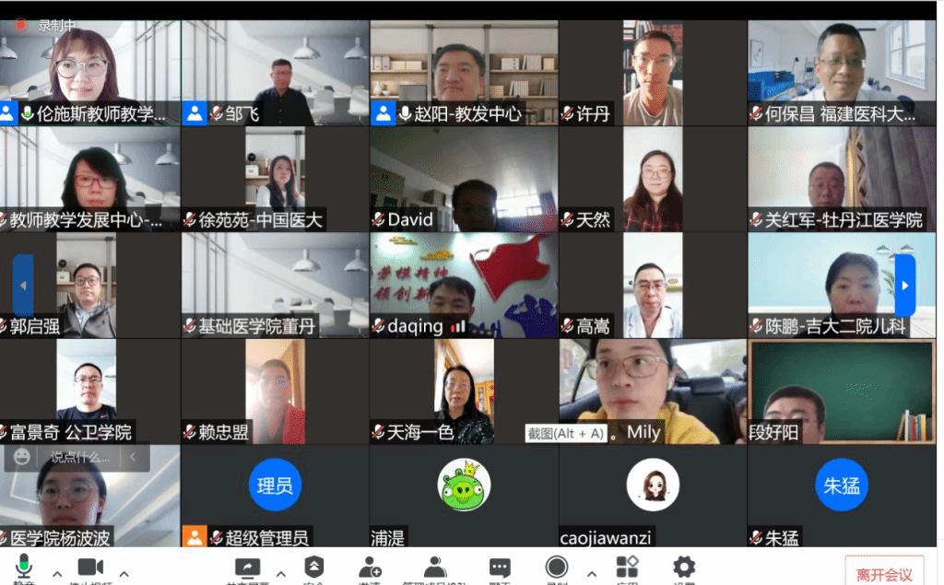Viewport: 944px width, 585px height.
Task: Expand recording options arrow
Action: click(x=591, y=574)
